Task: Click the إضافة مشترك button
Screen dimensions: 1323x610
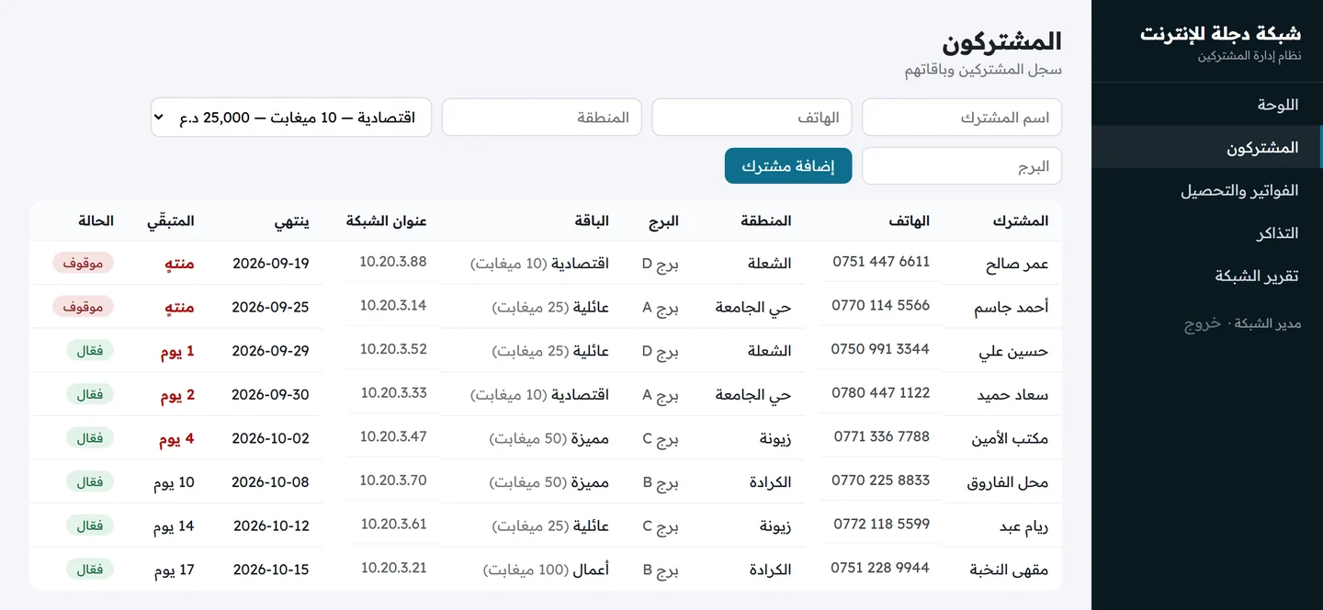Action: pos(788,166)
